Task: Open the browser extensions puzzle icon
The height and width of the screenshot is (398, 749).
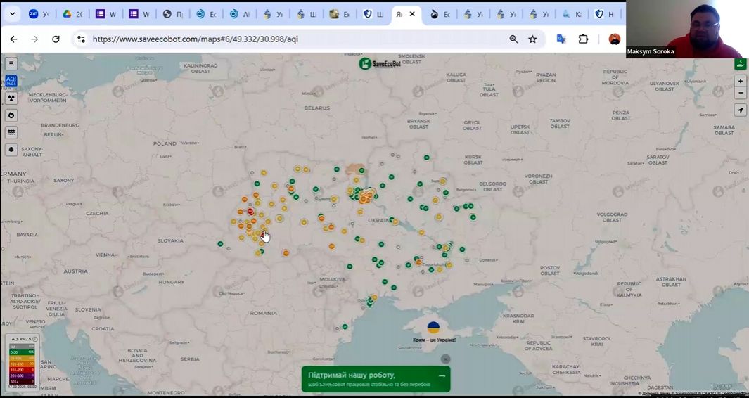Action: point(583,39)
